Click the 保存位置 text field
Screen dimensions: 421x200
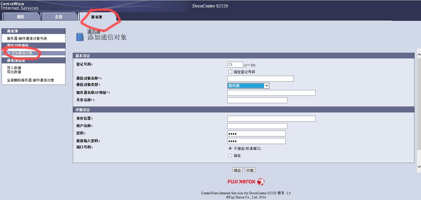(271, 119)
